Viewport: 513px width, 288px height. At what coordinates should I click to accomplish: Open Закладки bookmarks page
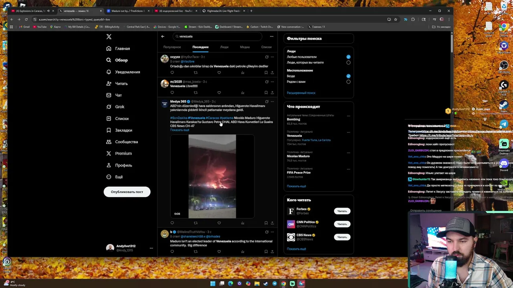pyautogui.click(x=119, y=130)
